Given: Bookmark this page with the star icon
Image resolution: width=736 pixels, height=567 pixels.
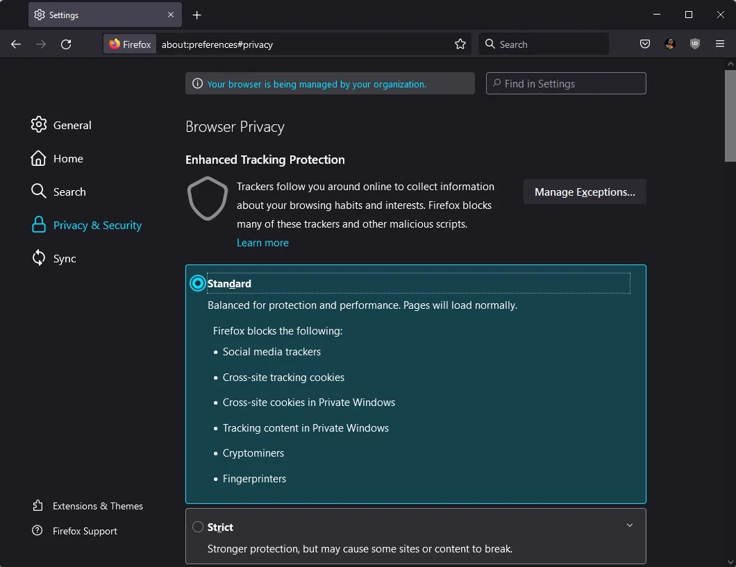Looking at the screenshot, I should tap(460, 44).
